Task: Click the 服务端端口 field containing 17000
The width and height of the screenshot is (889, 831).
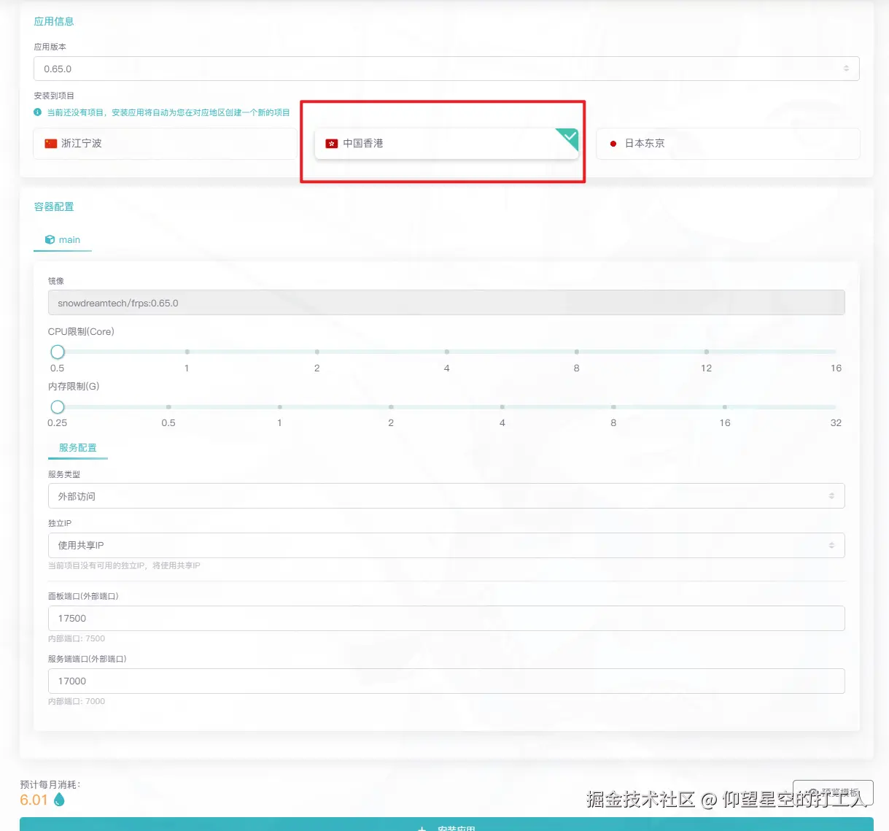Action: pos(446,681)
